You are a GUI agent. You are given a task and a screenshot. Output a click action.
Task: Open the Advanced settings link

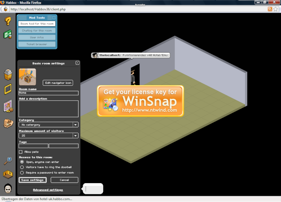pos(48,190)
